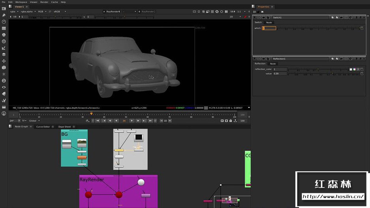Open the Dope Sheet tab

tap(64, 127)
